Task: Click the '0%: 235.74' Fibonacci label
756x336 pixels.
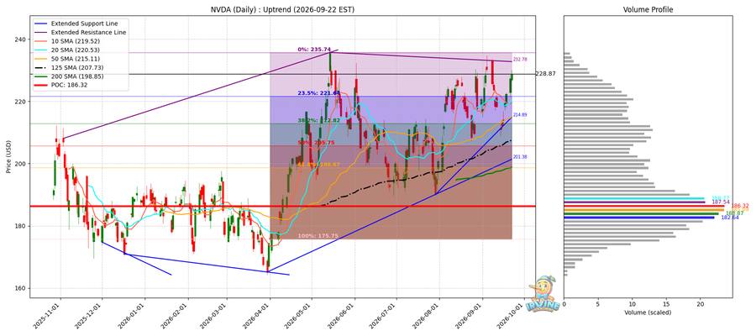Action: point(313,50)
